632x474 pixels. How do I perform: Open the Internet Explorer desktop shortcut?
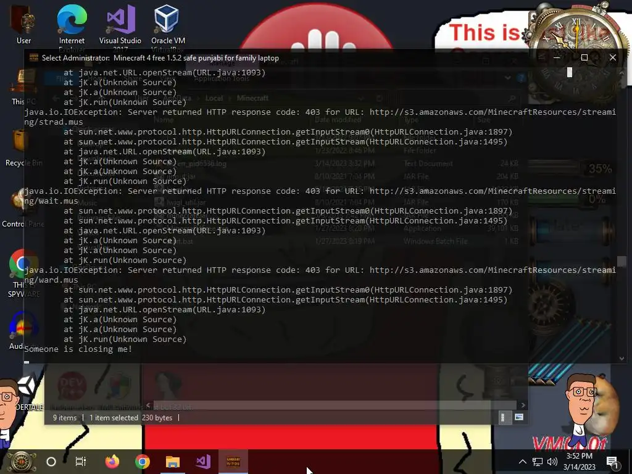[x=72, y=26]
